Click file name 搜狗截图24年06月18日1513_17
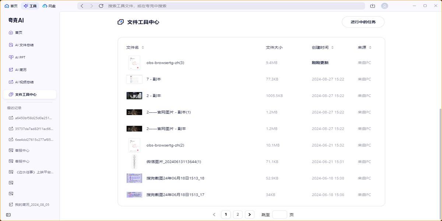The width and height of the screenshot is (442, 221). [175, 194]
